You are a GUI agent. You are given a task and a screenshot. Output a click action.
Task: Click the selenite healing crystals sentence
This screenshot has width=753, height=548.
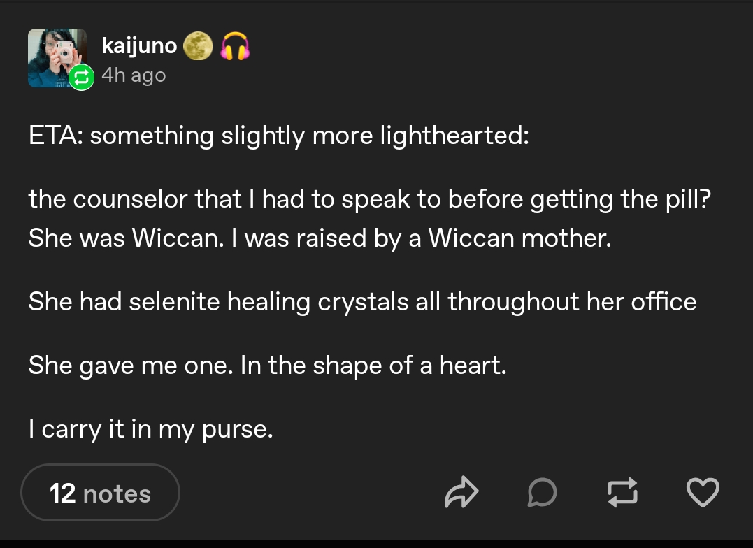(x=362, y=302)
